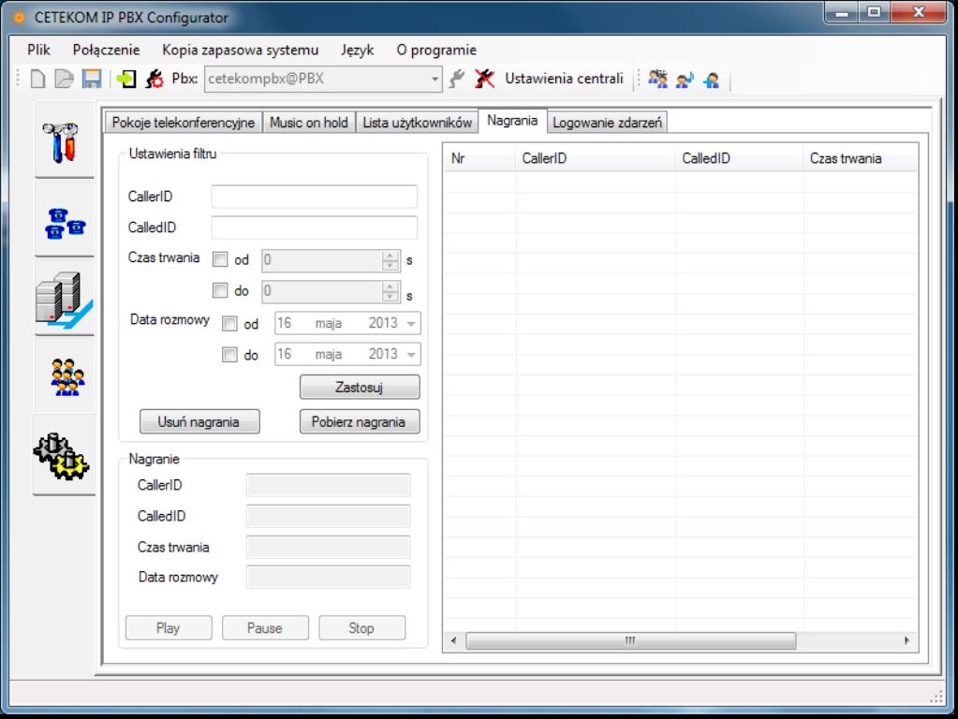Open the Kopia zapasowa systemu menu
This screenshot has height=719, width=958.
click(x=240, y=51)
